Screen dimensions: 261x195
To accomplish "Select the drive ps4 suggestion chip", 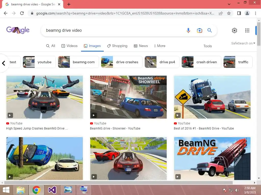I will (162, 62).
